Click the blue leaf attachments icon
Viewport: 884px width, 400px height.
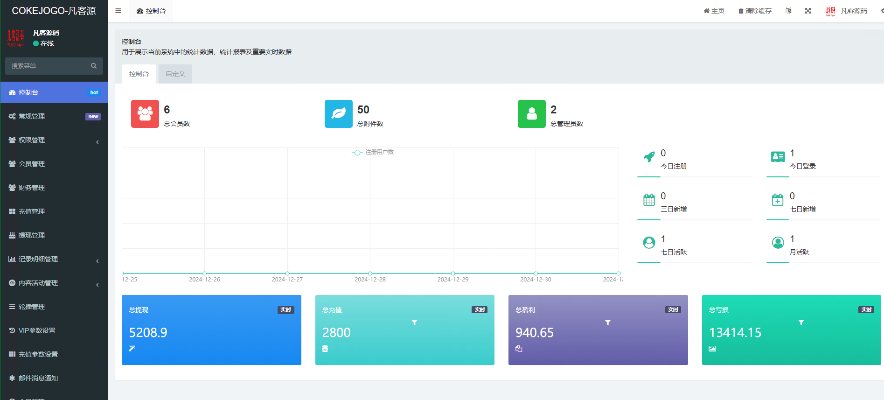[x=338, y=114]
